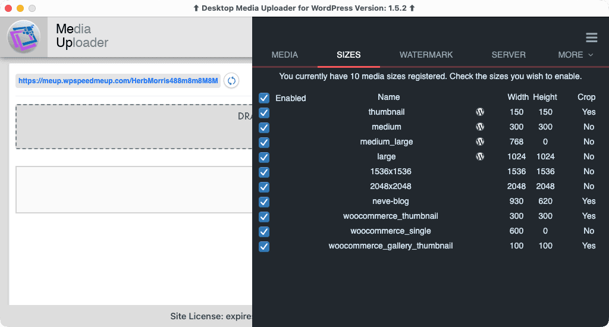This screenshot has width=609, height=327.
Task: Click the Site License status text
Action: (x=211, y=316)
